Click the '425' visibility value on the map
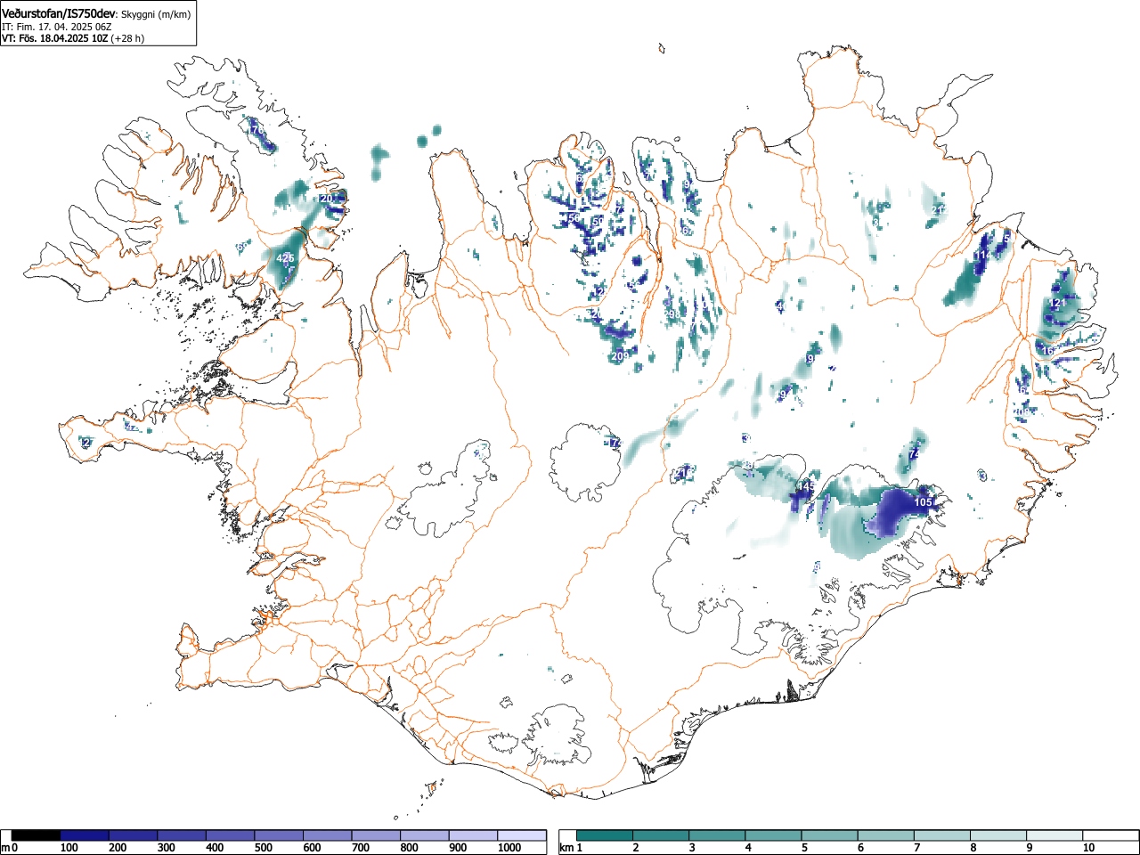The image size is (1140, 855). tap(286, 258)
